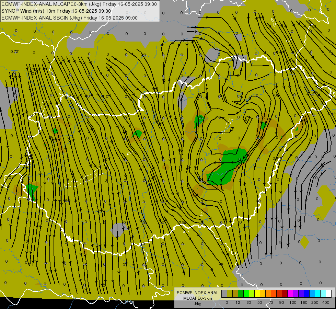This screenshot has width=336, height=309.
Task: Pick the white swatch ending the legend
Action: pyautogui.click(x=329, y=294)
